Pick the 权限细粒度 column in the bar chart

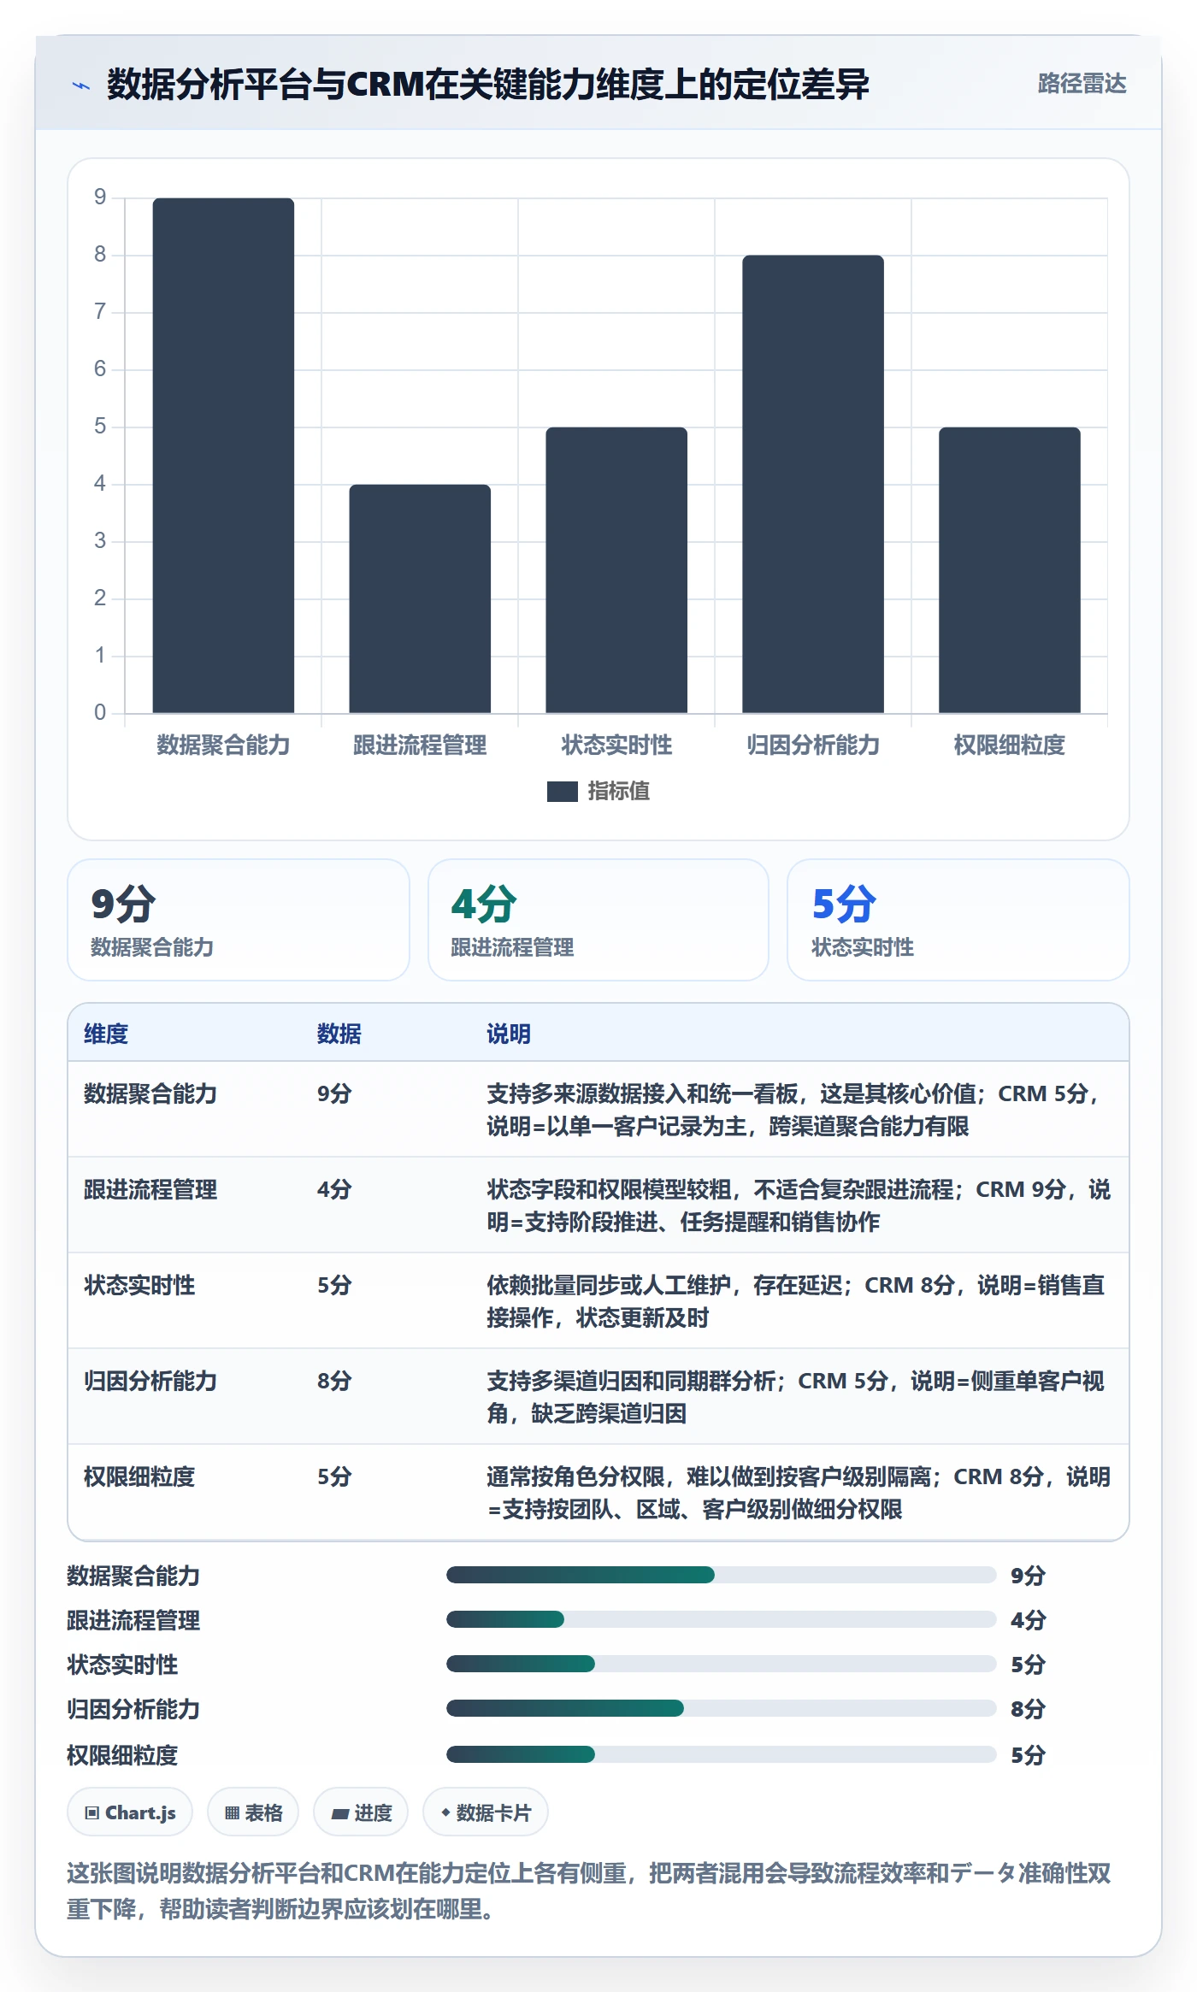point(1010,569)
